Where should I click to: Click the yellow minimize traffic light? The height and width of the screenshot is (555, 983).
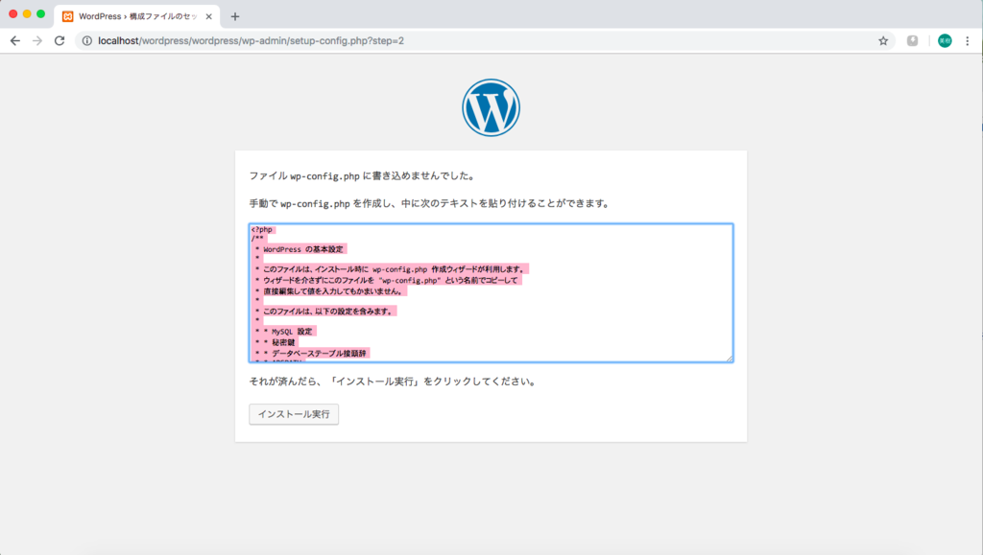pyautogui.click(x=27, y=16)
